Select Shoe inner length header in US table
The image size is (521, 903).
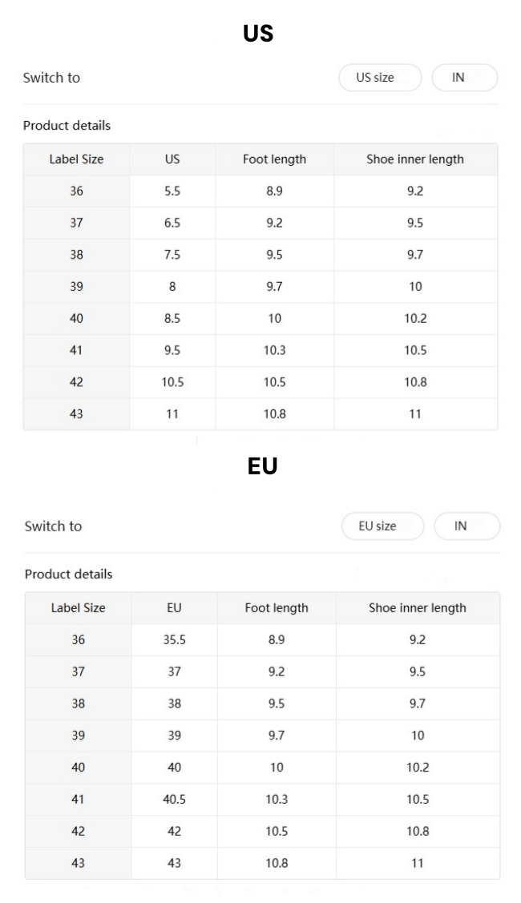(415, 159)
